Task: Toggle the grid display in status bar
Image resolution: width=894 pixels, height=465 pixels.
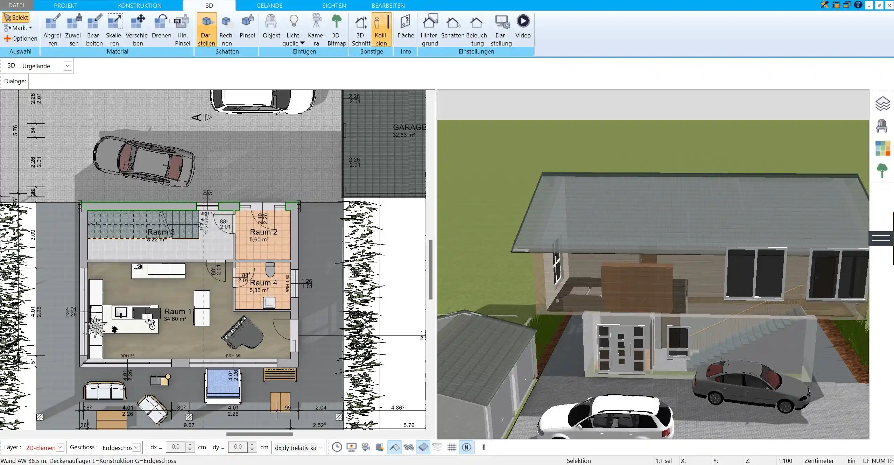Action: 452,447
